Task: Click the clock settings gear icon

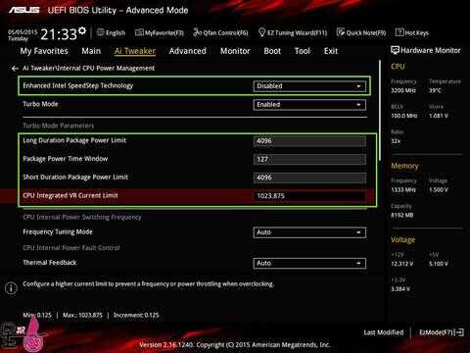Action: (82, 30)
